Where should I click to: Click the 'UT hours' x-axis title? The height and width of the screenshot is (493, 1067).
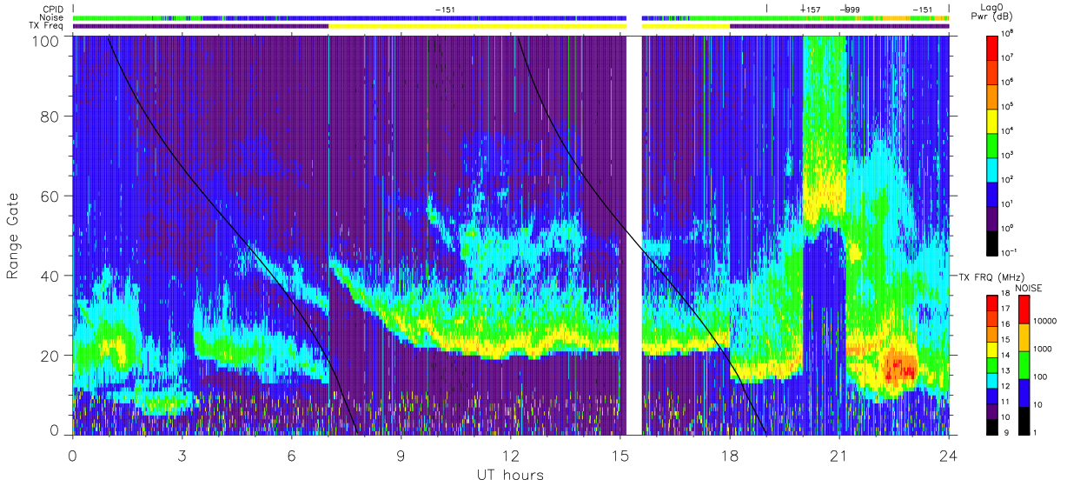tap(510, 475)
